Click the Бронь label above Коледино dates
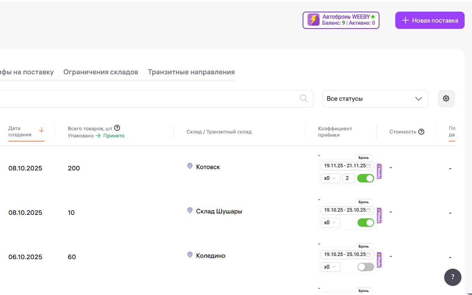Viewport: 472px width, 295px height. (364, 246)
